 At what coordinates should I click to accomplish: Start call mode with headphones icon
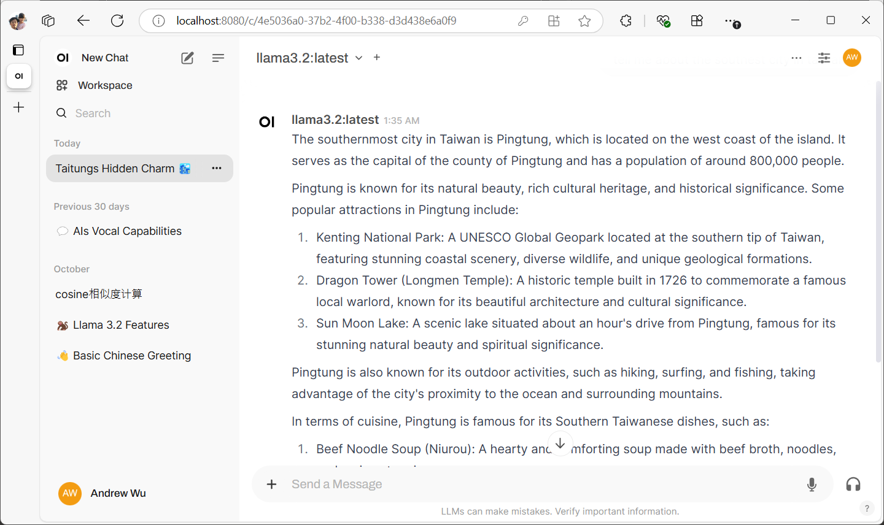pos(853,485)
